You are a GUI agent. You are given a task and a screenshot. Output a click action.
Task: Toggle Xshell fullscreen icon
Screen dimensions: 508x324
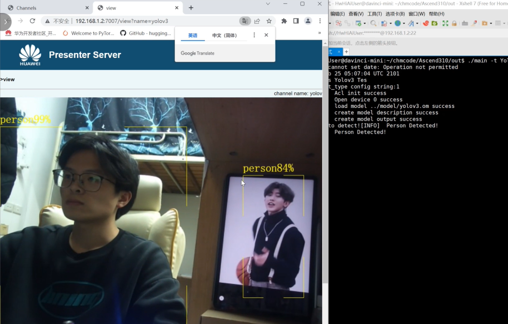(445, 23)
